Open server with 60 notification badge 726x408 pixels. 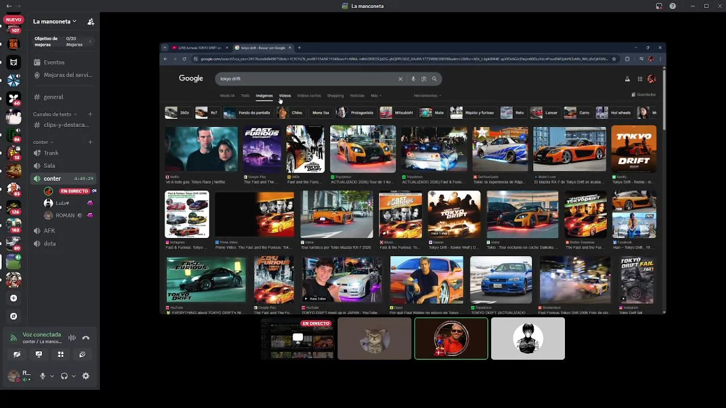(14, 99)
